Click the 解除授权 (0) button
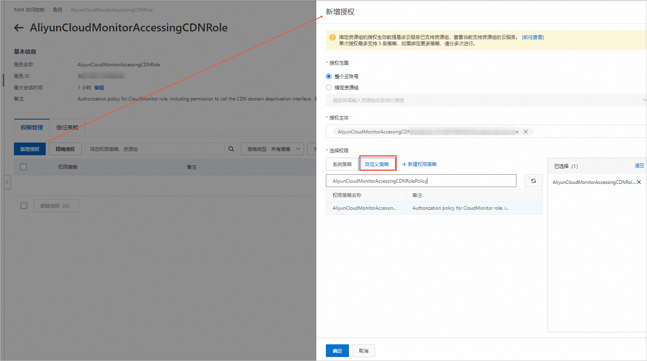 coord(56,206)
